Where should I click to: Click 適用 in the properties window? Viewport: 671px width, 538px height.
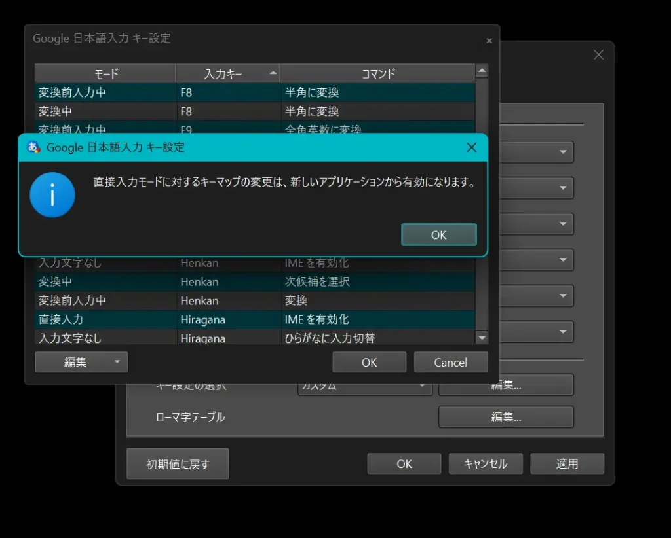(x=567, y=463)
